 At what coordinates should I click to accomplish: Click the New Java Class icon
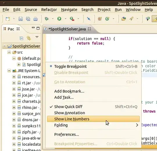(x=107, y=19)
